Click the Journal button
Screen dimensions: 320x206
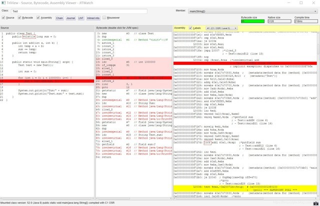coord(70,17)
